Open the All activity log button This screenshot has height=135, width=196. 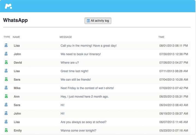[x=98, y=21]
